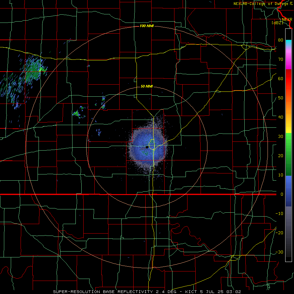Click the 0 value on the dBZ scale

click(282, 194)
